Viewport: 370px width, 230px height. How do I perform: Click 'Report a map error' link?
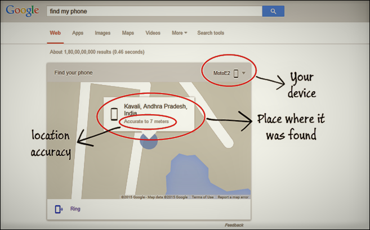233,197
